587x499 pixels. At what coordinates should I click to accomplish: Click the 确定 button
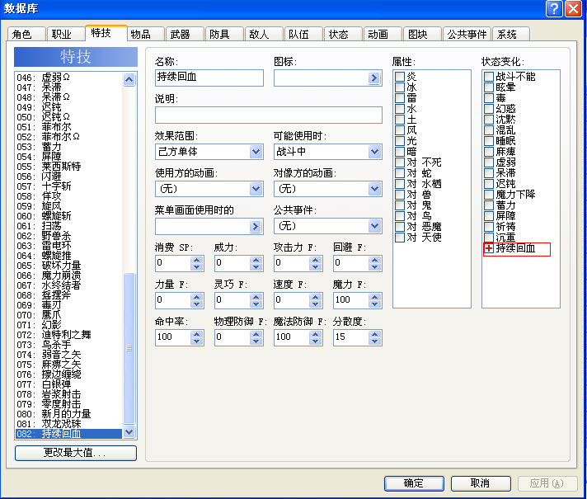[x=414, y=483]
